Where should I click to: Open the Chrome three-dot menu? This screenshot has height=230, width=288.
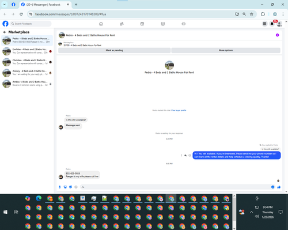283,14
